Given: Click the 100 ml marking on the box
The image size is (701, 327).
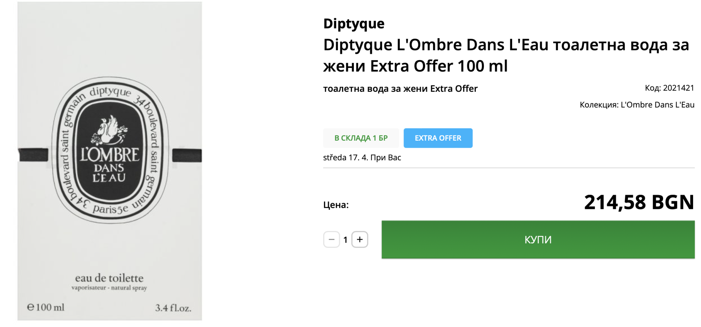Looking at the screenshot, I should pyautogui.click(x=46, y=307).
